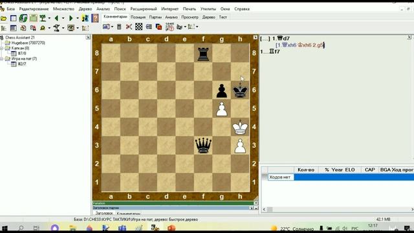
Task: Click the search icon in Windows taskbar
Action: tap(21, 228)
